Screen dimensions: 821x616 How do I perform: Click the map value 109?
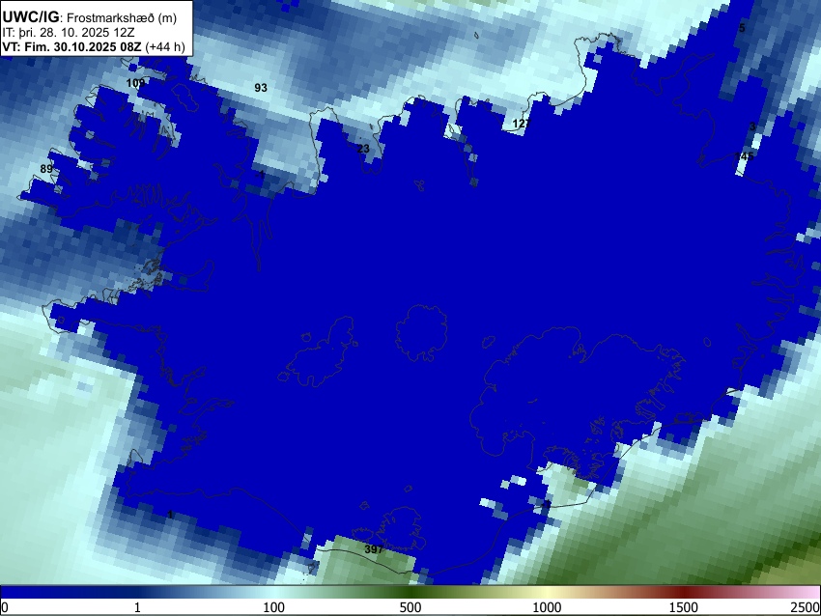(135, 83)
